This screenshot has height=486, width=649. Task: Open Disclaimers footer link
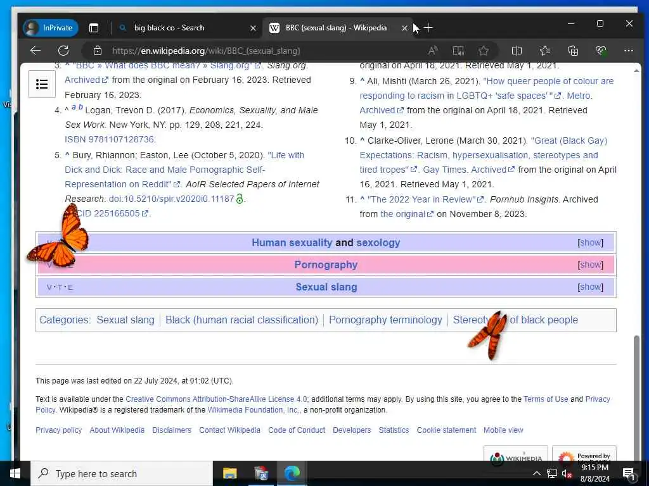pyautogui.click(x=172, y=430)
